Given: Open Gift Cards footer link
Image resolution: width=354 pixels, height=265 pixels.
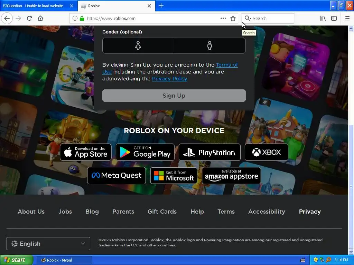Looking at the screenshot, I should (162, 212).
